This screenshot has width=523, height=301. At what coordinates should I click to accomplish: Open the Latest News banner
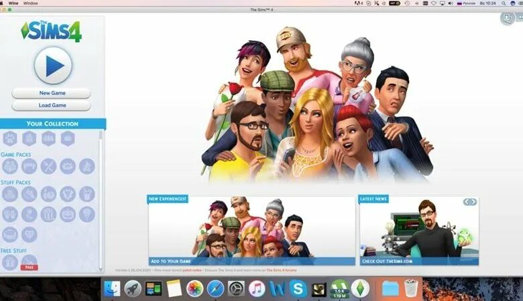[x=419, y=230]
